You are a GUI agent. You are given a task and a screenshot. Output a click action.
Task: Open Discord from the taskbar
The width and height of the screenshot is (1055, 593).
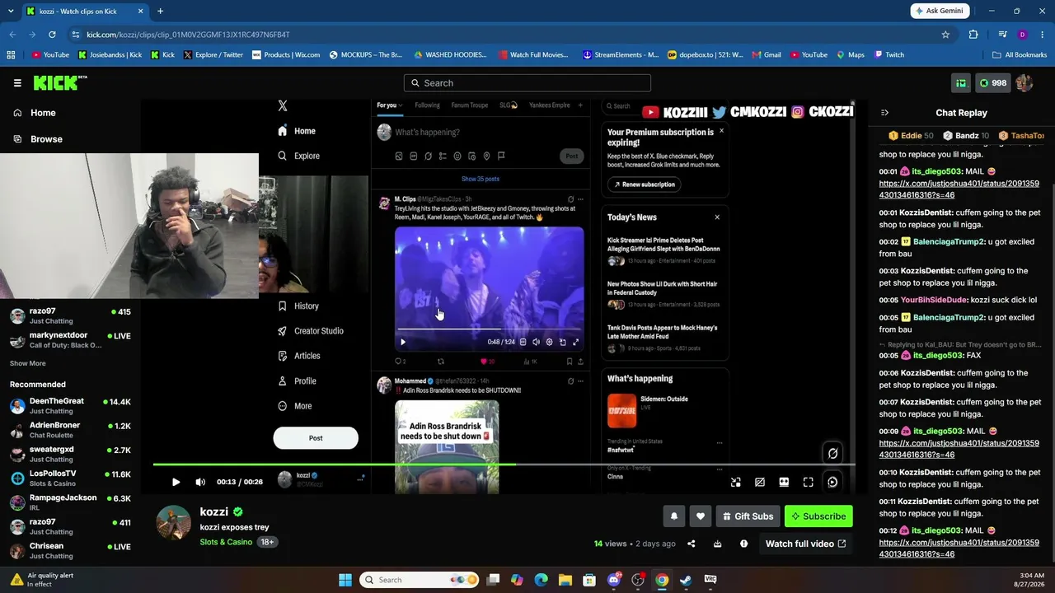[x=614, y=580]
